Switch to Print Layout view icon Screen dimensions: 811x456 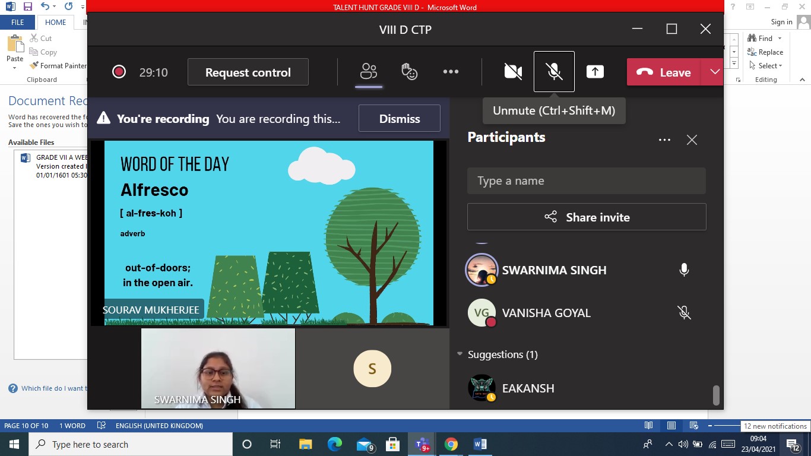[671, 426]
